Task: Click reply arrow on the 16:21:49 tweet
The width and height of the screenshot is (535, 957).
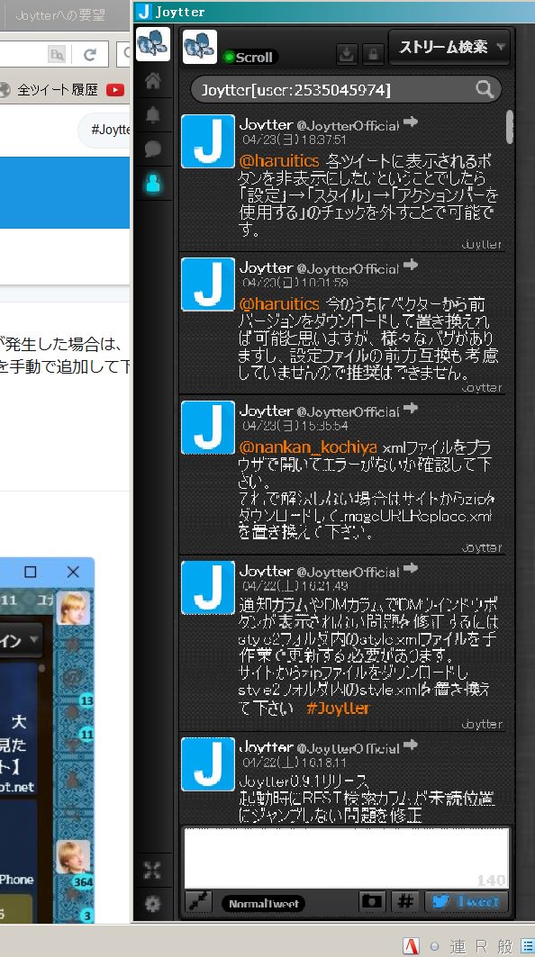Action: click(x=411, y=569)
